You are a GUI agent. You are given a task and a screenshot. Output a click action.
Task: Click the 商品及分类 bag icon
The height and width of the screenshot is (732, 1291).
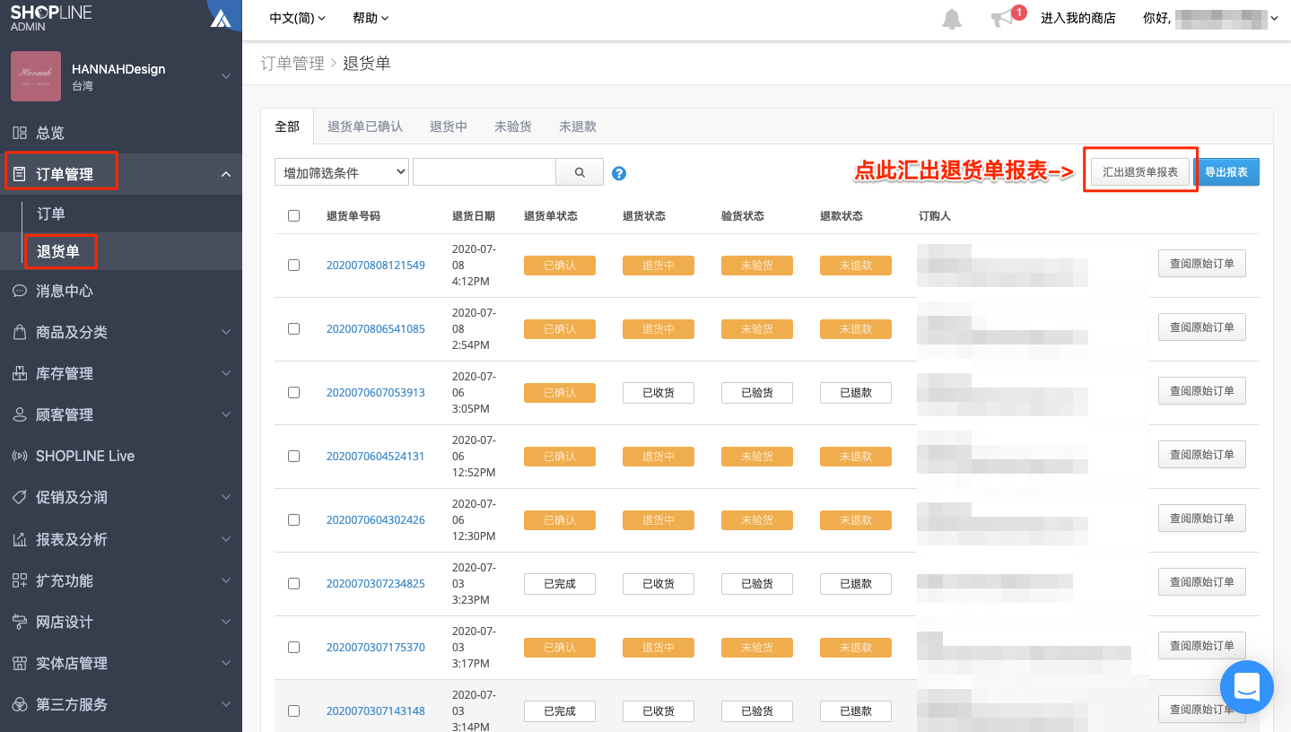pyautogui.click(x=19, y=332)
